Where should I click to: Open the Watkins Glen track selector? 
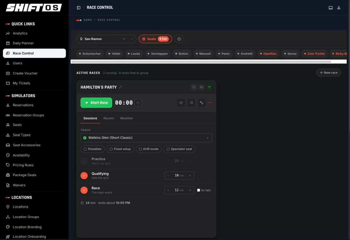[146, 138]
